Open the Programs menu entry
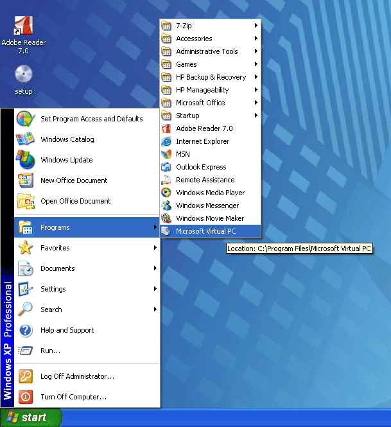 point(87,227)
